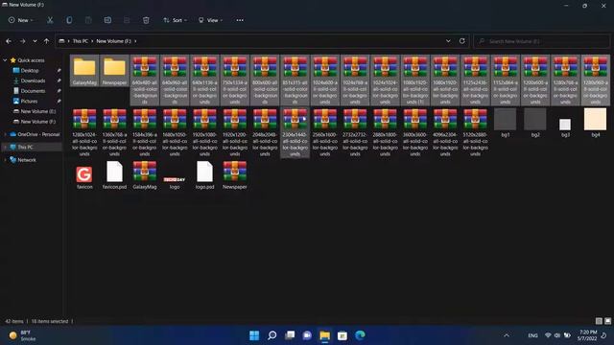The width and height of the screenshot is (614, 345).
Task: Select the 2732x2732 solid color archive
Action: (x=355, y=132)
